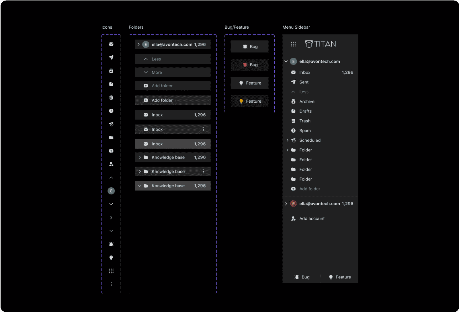Select the Archive icon in the sidebar

click(x=293, y=101)
